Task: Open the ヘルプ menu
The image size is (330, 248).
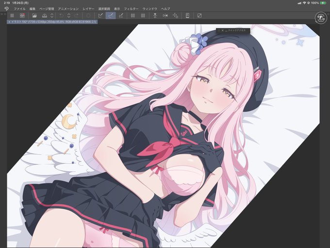Action: pos(165,9)
